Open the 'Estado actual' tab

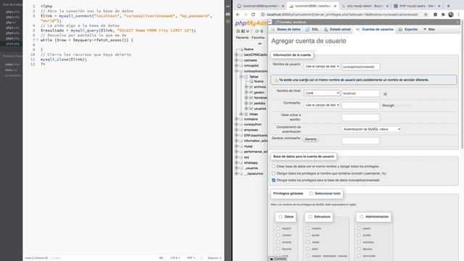(337, 29)
